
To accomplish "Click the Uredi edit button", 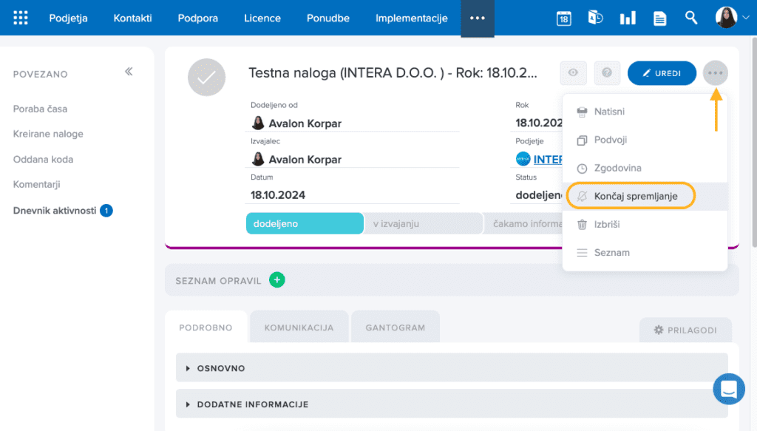I will [x=662, y=73].
